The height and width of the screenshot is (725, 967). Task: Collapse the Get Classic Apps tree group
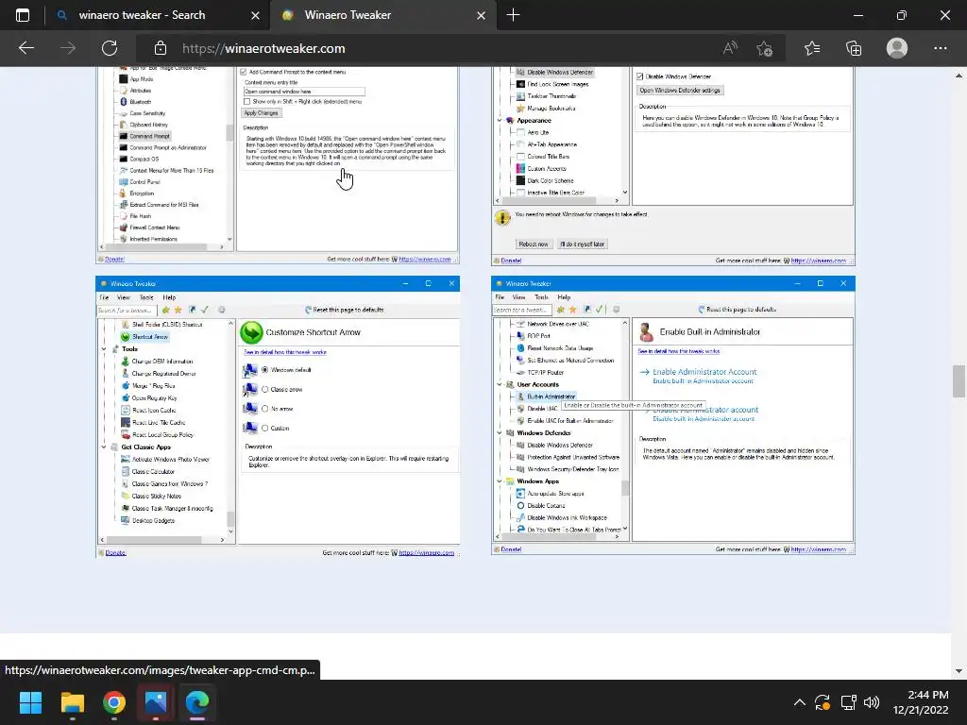(104, 447)
